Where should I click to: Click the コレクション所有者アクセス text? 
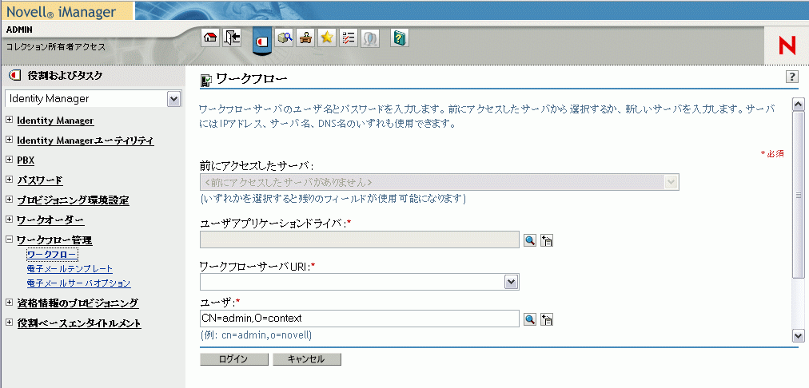coord(55,47)
